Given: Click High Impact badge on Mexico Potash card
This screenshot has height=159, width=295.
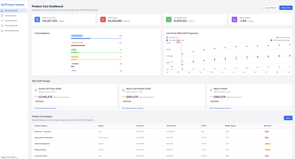Looking at the screenshot, I should [x=214, y=101].
